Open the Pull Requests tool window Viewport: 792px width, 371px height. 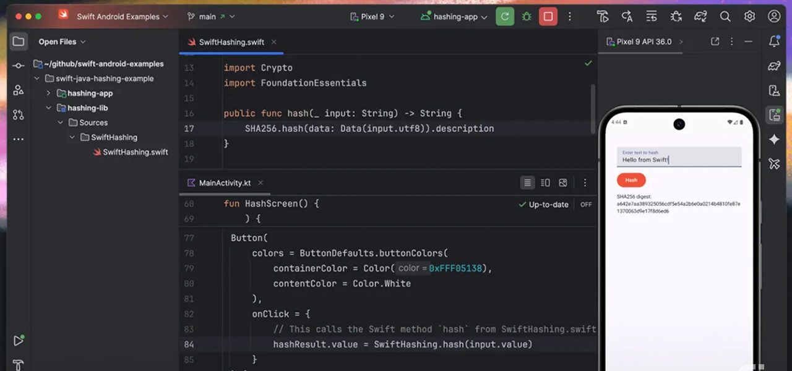[x=18, y=114]
